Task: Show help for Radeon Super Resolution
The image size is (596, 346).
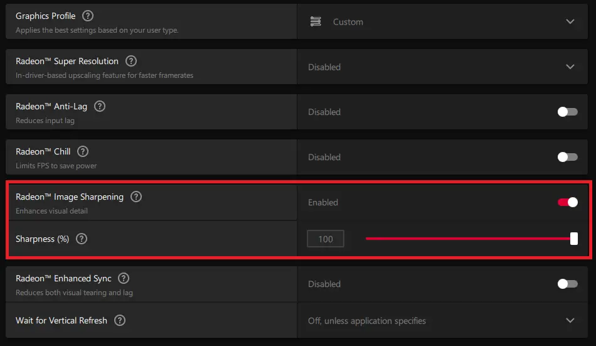Action: point(131,61)
